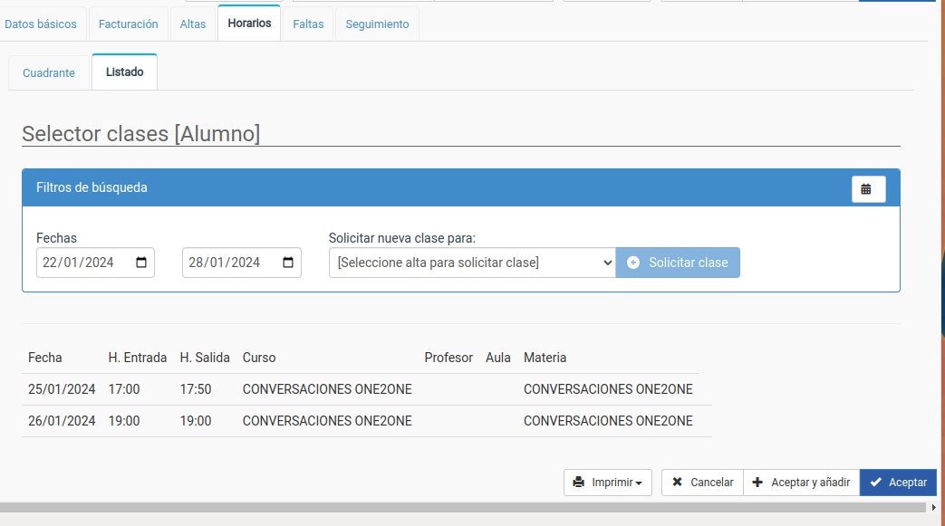Select the 25/01/2024 date cell
Screen dimensions: 945x526
pos(62,389)
